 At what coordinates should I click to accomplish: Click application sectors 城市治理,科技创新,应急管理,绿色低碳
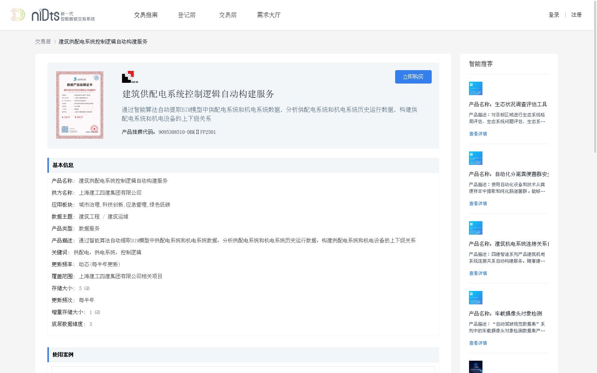[125, 205]
